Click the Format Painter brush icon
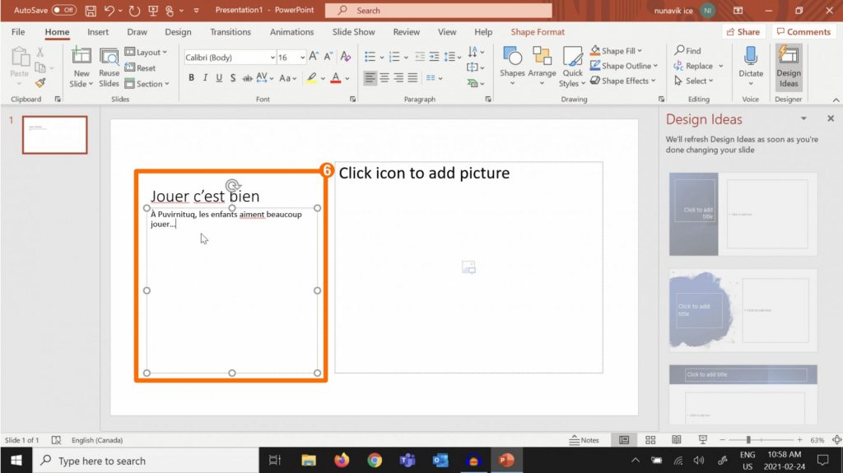This screenshot has width=843, height=473. (x=40, y=83)
